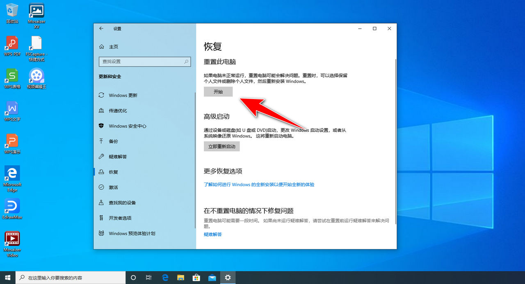Open 查找我的设备 settings
525x284 pixels.
121,203
